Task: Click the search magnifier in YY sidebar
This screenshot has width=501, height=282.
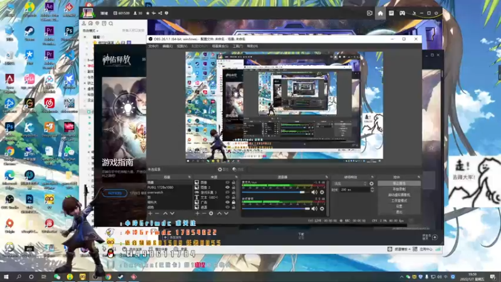Action: [111, 23]
